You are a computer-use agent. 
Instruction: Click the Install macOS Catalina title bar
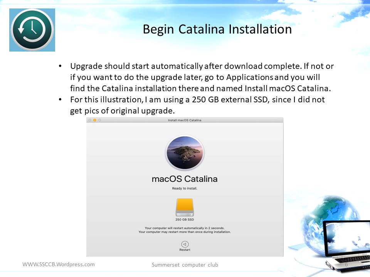tap(185, 120)
